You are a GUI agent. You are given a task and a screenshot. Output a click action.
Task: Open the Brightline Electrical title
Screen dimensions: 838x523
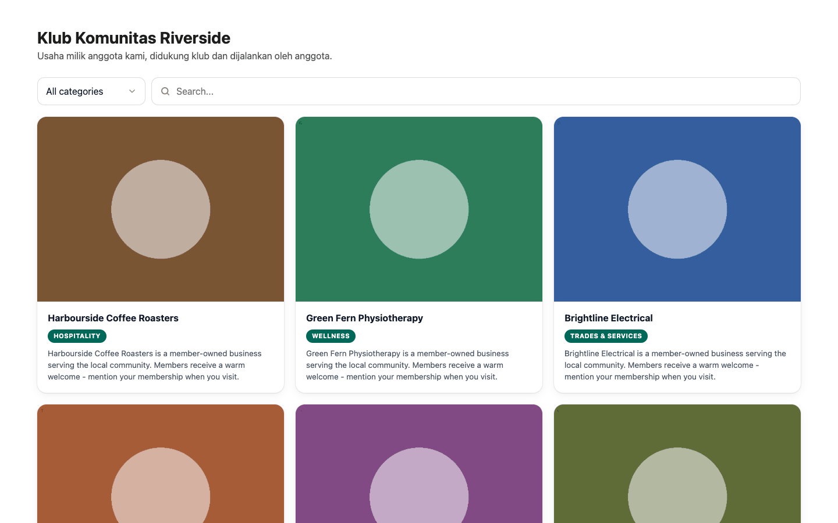coord(609,318)
